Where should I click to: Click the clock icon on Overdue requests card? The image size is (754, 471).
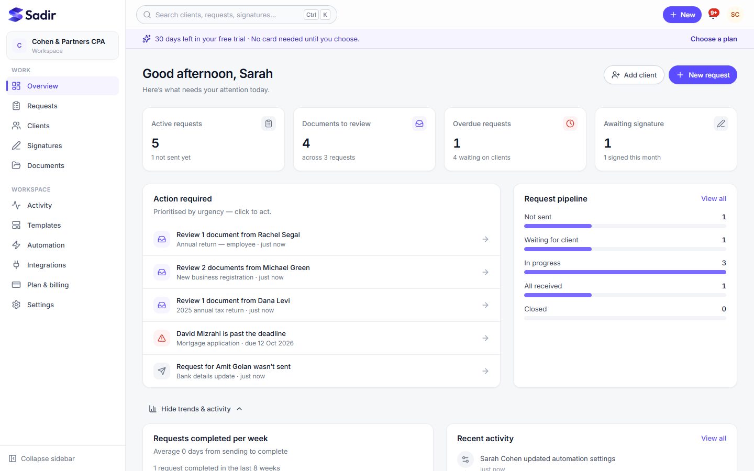(570, 124)
